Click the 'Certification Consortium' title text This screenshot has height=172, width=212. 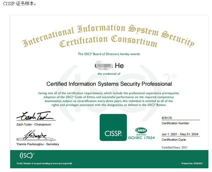(x=108, y=41)
